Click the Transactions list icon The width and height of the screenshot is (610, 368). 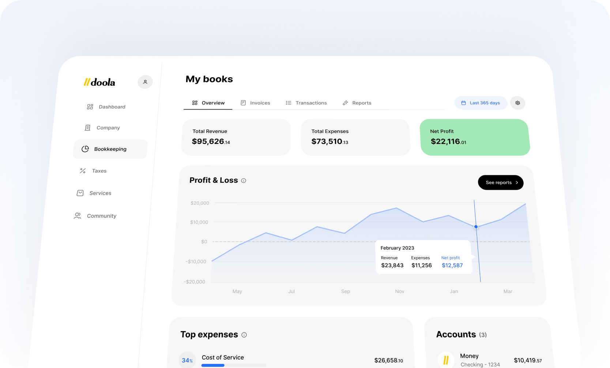tap(289, 103)
